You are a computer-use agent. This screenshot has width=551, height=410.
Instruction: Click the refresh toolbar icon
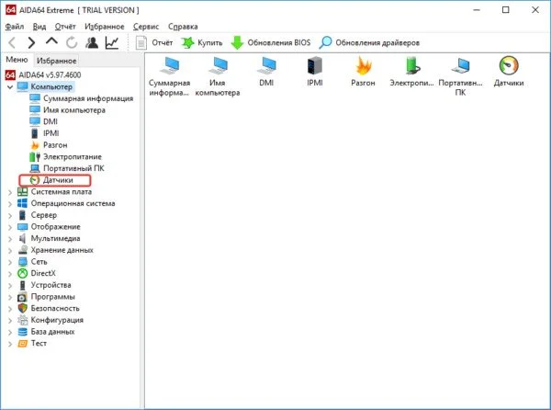(x=72, y=43)
